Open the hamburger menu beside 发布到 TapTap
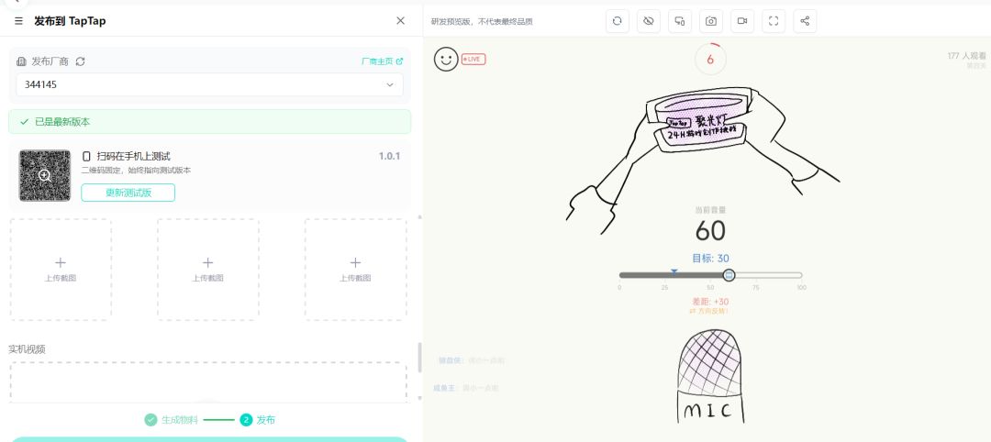Viewport: 991px width, 442px height. 18,21
